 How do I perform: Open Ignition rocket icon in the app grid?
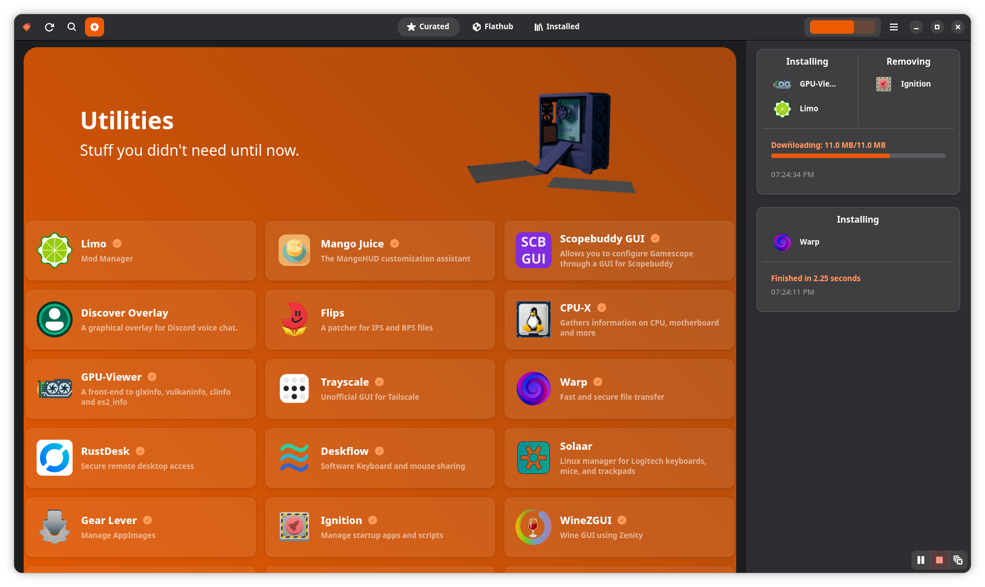click(x=294, y=527)
